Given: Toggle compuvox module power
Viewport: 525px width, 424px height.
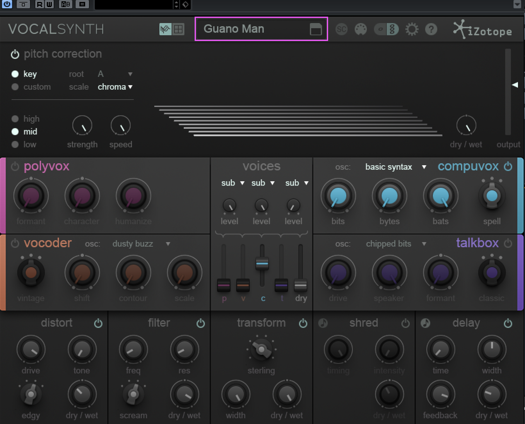Looking at the screenshot, I should 508,166.
